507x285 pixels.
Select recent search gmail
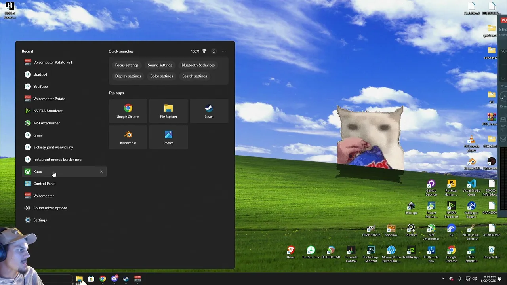(64, 135)
